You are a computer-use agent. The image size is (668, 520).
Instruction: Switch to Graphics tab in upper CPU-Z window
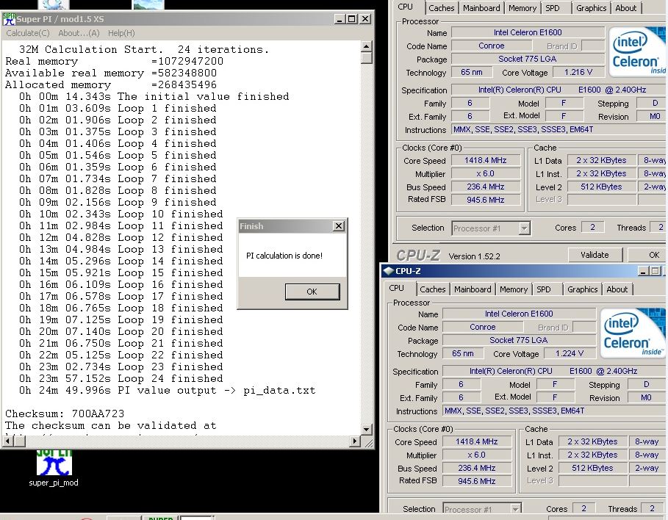tap(591, 8)
